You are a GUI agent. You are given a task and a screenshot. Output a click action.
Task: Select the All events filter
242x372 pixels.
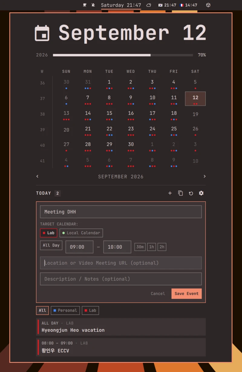42,310
